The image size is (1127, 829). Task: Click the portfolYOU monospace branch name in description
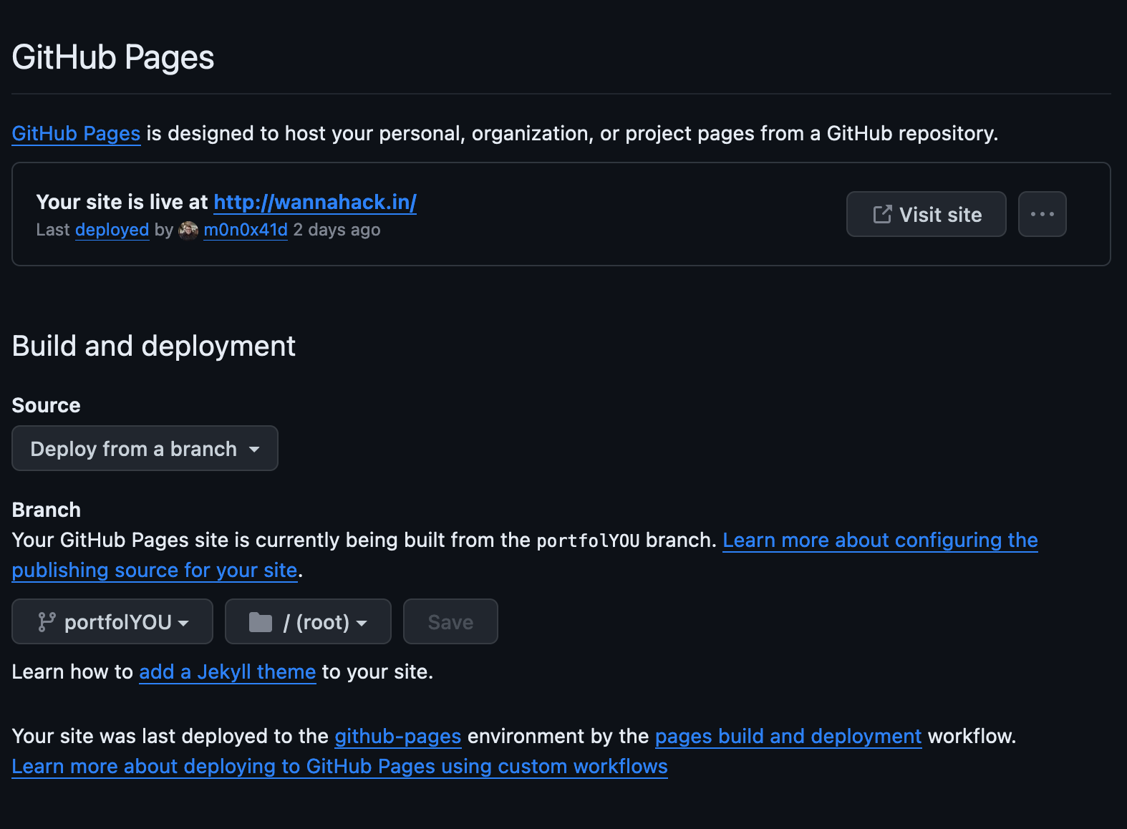click(x=588, y=540)
